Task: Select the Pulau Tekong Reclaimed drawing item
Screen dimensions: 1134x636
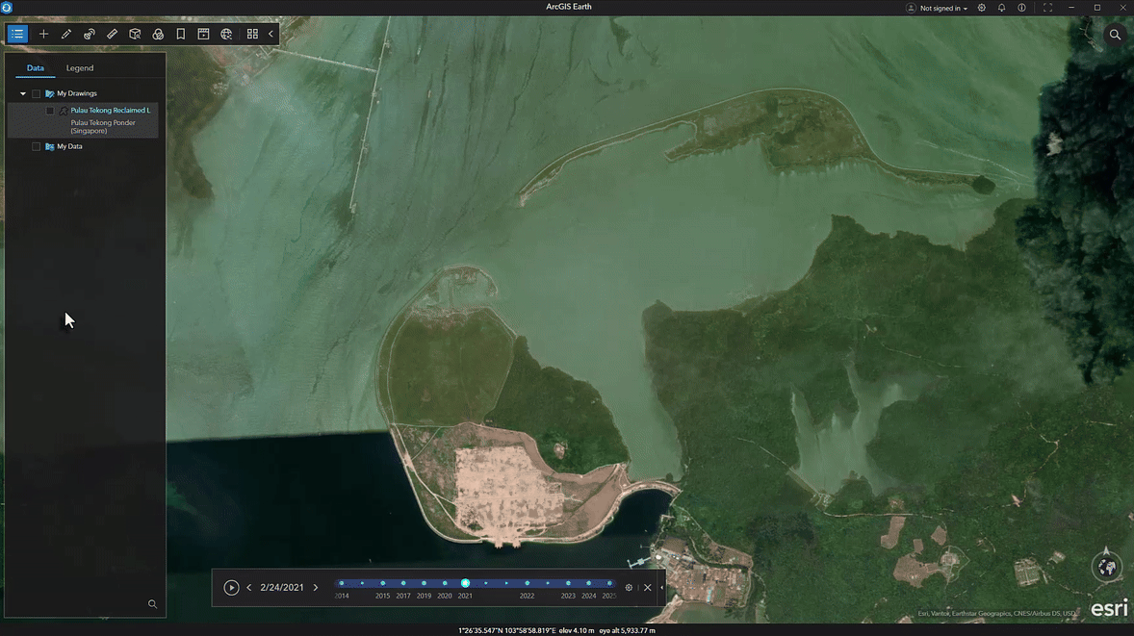Action: coord(111,110)
